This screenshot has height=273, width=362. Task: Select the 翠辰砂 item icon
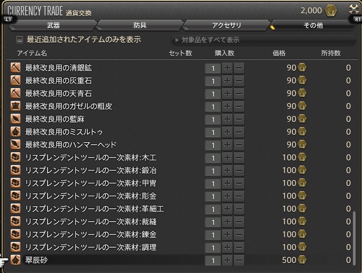[16, 260]
